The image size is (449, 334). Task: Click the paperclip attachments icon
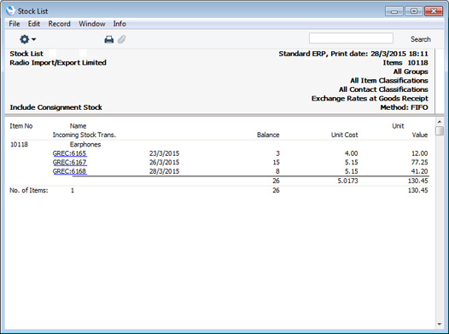[122, 39]
